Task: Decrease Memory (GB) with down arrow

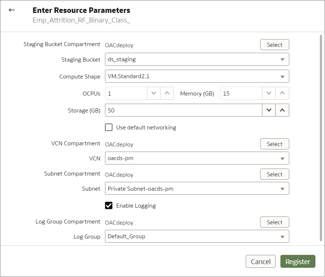Action: [x=269, y=93]
